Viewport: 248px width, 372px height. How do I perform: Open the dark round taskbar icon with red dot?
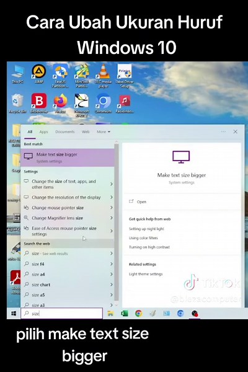click(195, 313)
